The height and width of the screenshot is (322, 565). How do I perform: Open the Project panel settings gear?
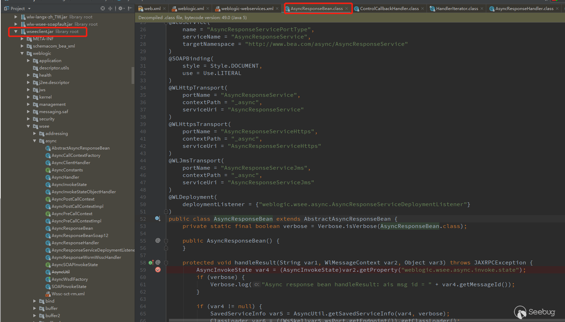120,8
